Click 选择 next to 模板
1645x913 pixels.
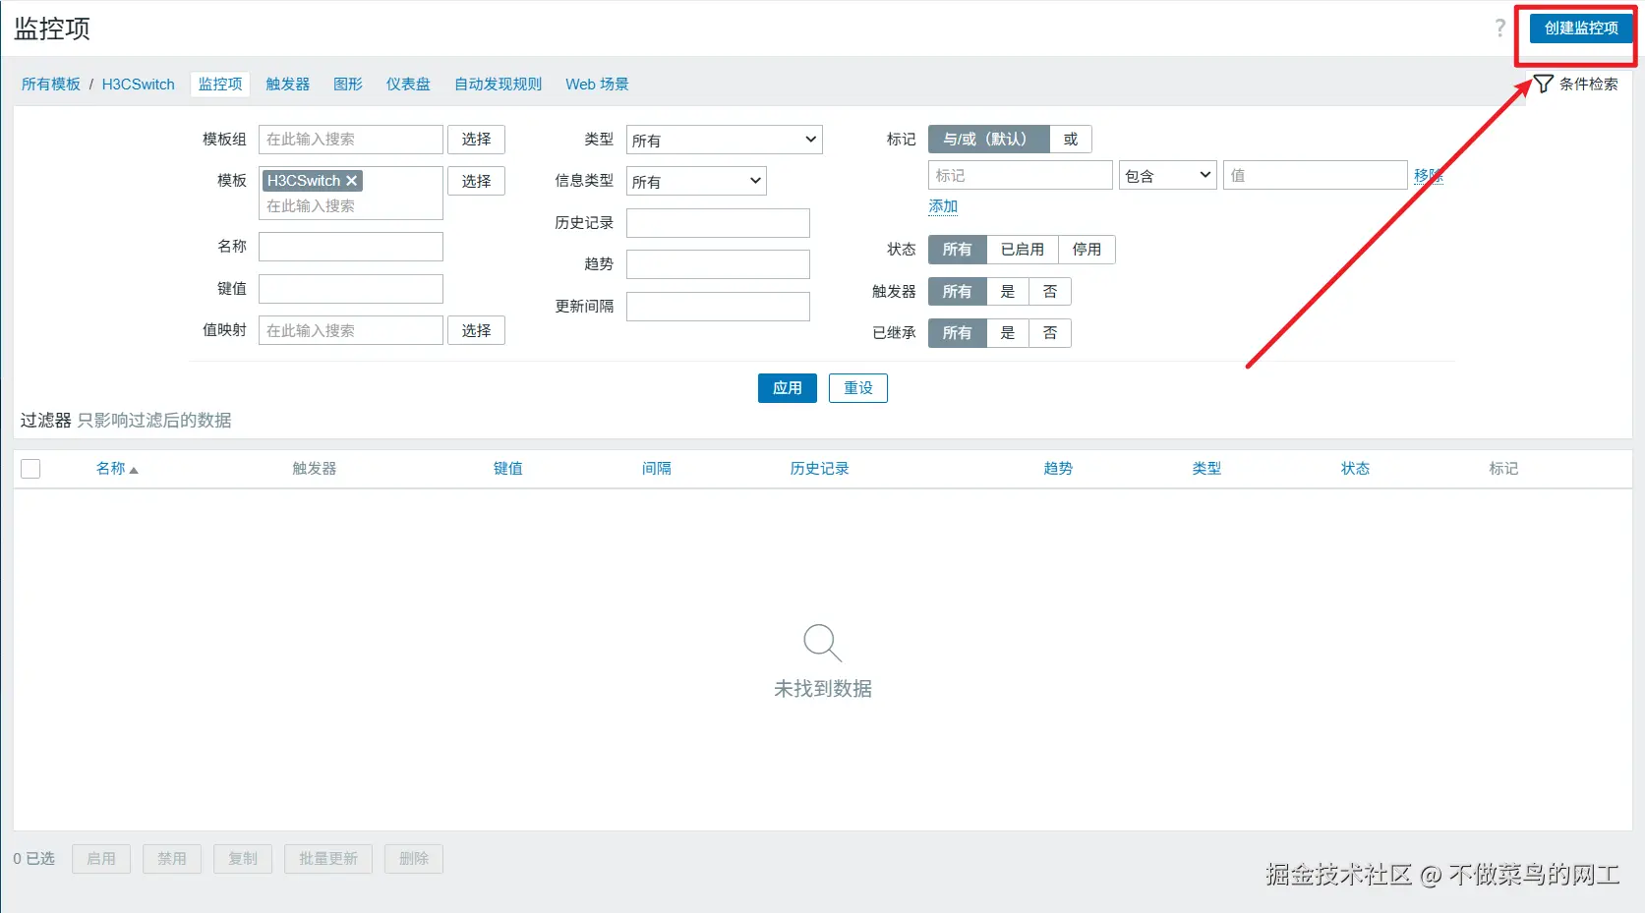tap(476, 181)
